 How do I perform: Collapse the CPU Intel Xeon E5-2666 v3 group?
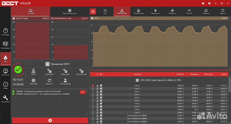coord(224,80)
